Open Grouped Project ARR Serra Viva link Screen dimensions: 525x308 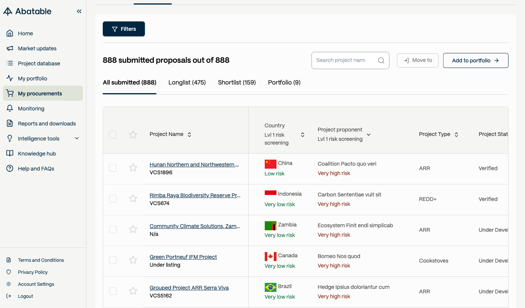click(x=189, y=288)
